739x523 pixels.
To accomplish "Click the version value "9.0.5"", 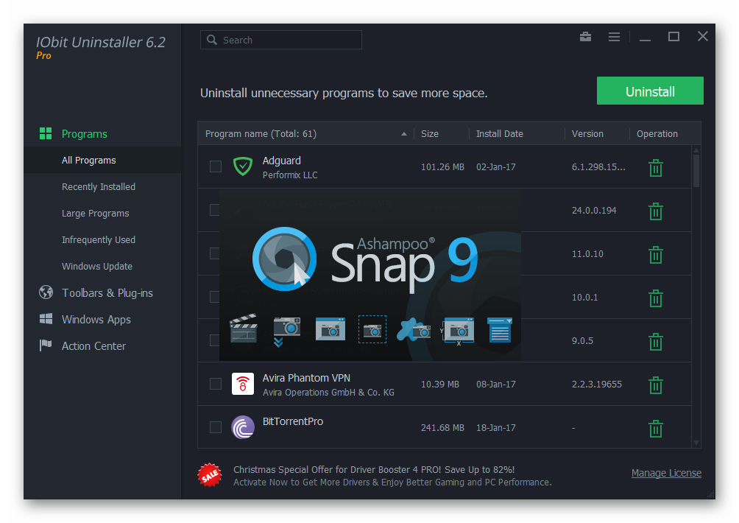I will click(582, 340).
